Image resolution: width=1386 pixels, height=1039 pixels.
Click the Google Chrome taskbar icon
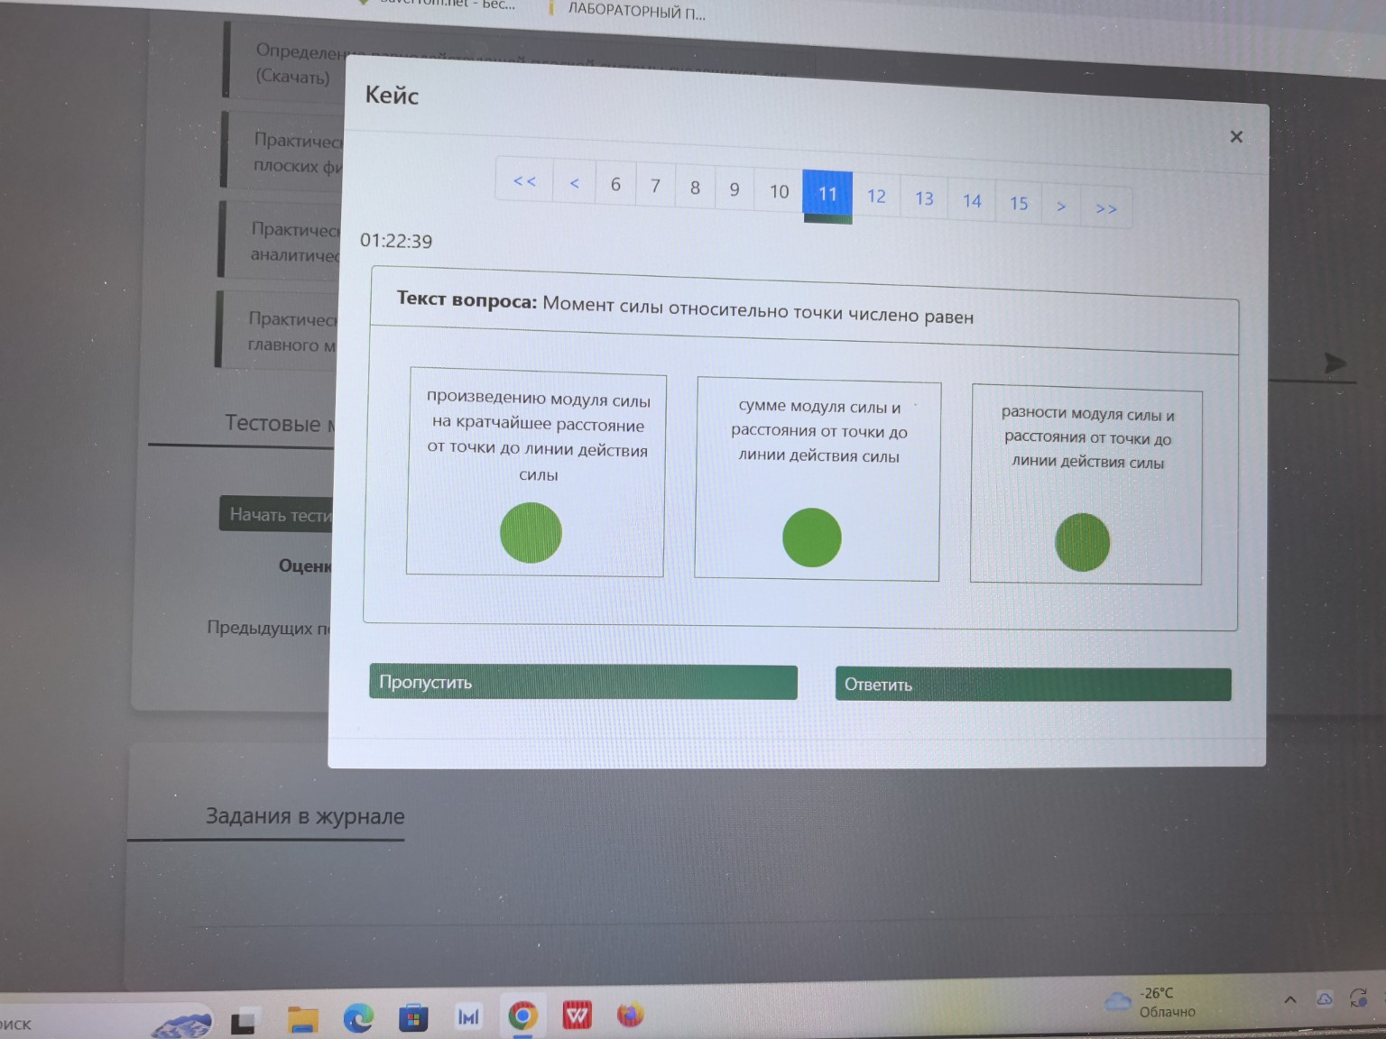(522, 1016)
